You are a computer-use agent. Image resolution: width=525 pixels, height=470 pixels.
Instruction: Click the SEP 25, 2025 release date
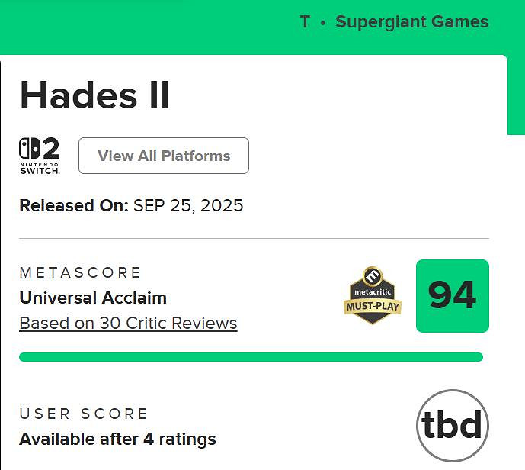[188, 205]
